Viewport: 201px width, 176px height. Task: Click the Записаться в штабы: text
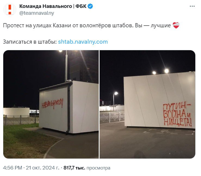click(30, 42)
